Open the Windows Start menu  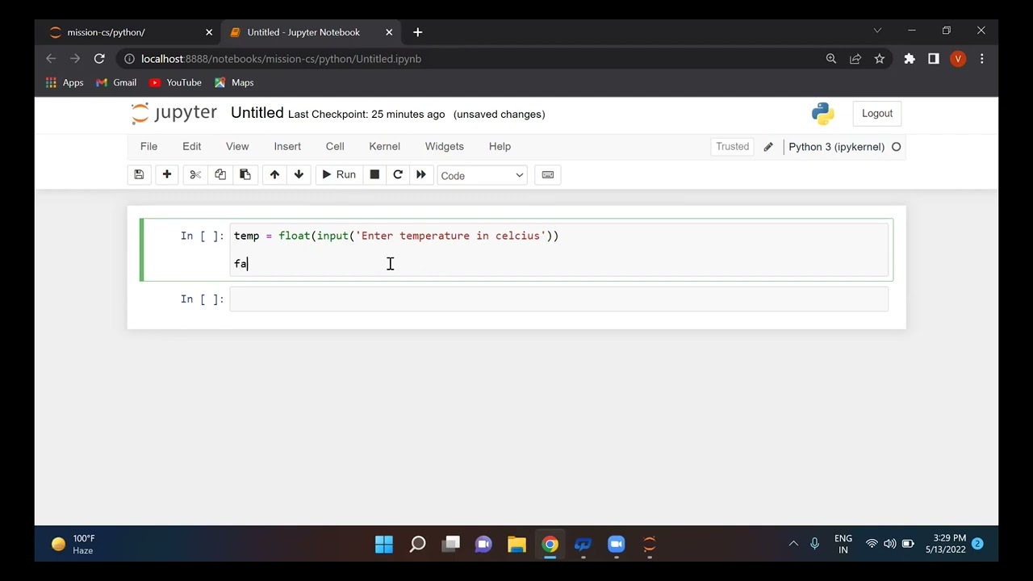click(x=384, y=545)
